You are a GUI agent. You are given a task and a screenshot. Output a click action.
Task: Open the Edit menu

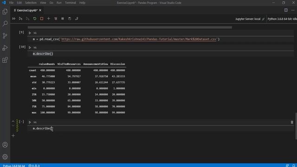tap(19, 3)
